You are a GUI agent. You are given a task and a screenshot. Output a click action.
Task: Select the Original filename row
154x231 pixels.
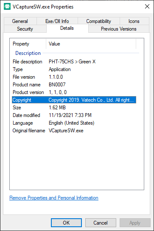pyautogui.click(x=74, y=131)
